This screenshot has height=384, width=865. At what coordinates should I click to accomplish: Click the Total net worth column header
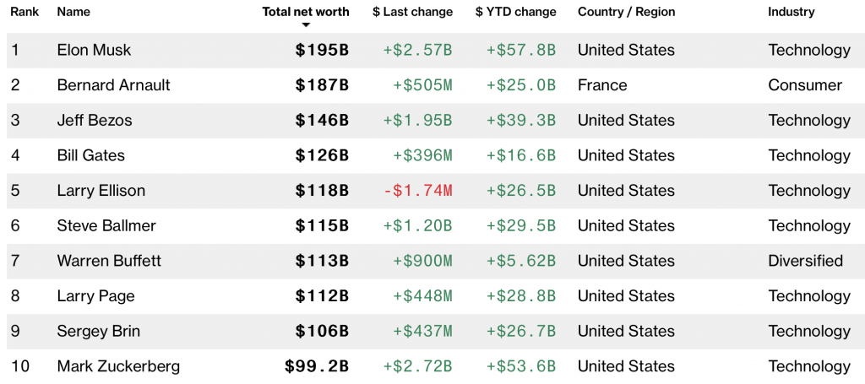(x=305, y=12)
